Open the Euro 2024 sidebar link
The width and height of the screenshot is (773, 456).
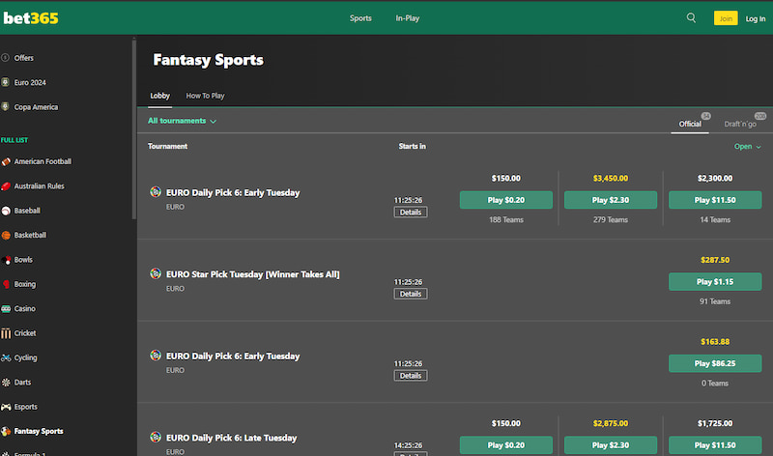pos(30,82)
